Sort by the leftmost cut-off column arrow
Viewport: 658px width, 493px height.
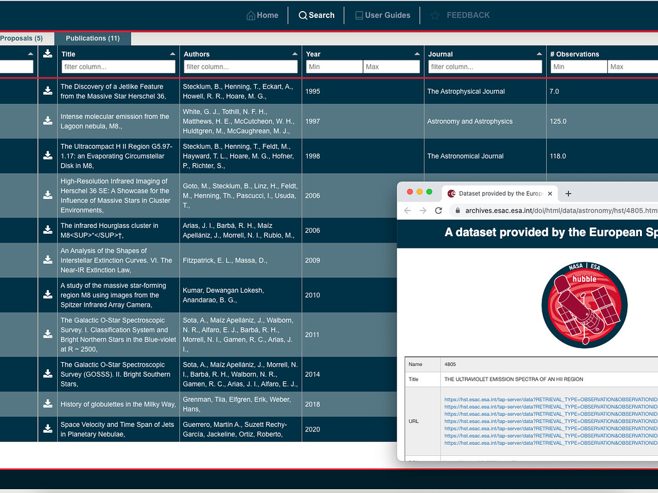click(30, 54)
